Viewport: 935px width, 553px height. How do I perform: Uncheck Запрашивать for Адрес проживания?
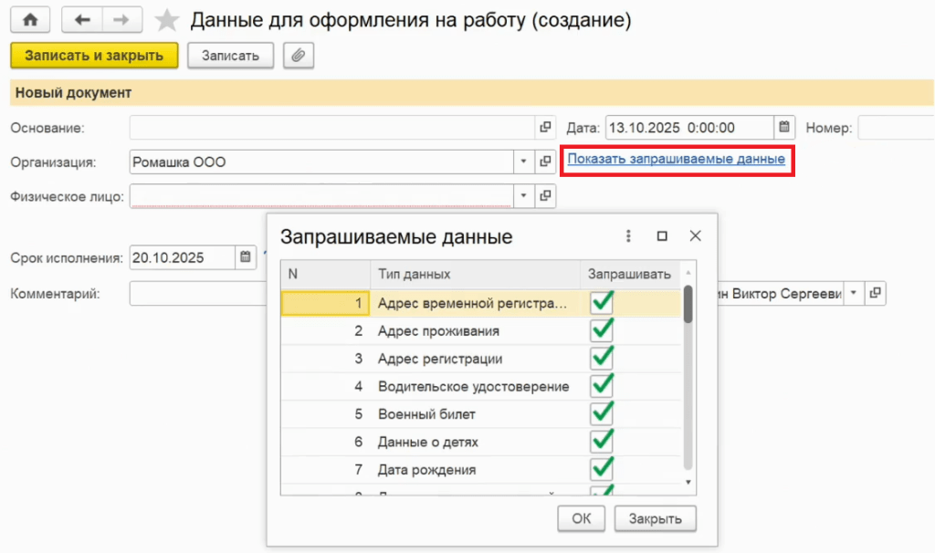[602, 330]
